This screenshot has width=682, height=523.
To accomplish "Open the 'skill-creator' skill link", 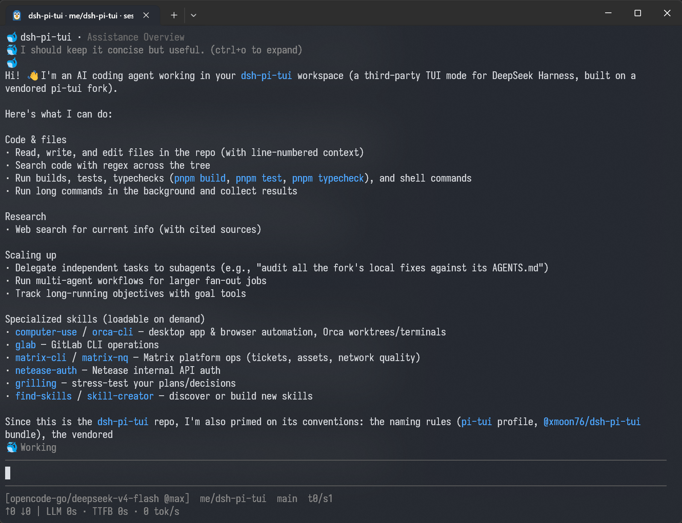I will pyautogui.click(x=121, y=396).
